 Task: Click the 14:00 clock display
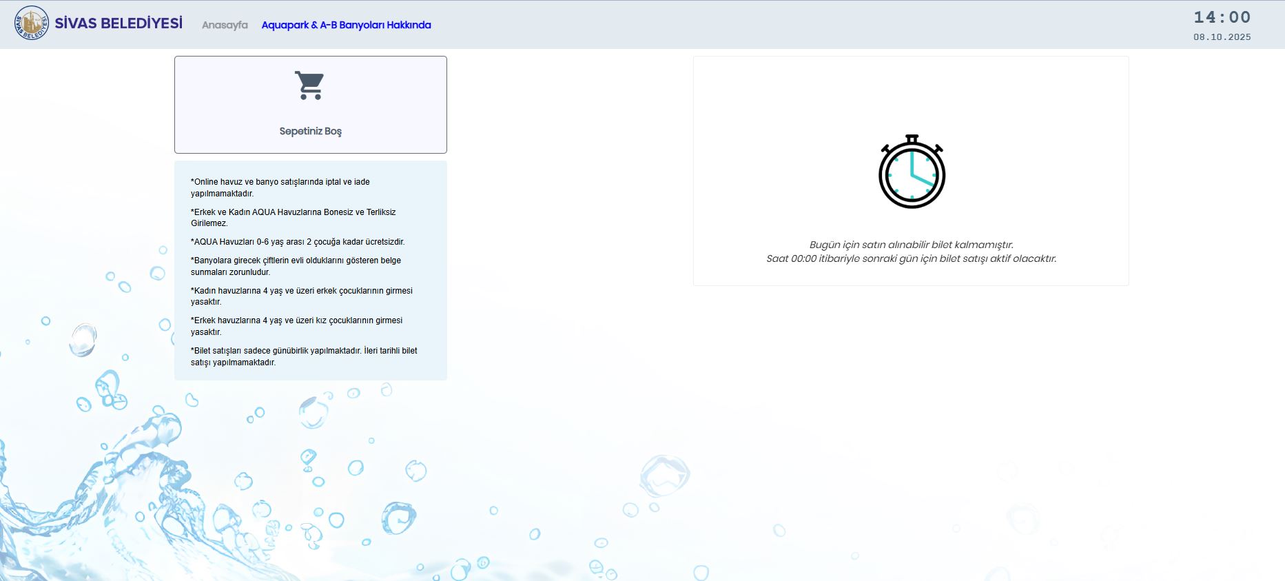(x=1222, y=17)
